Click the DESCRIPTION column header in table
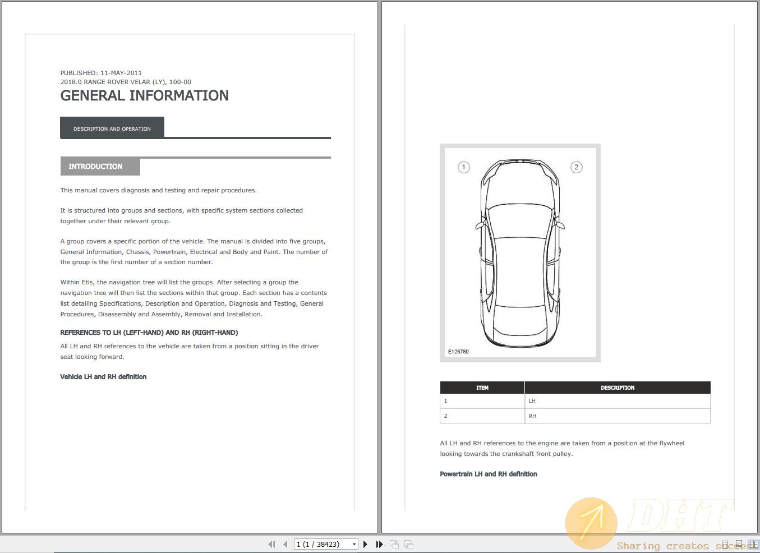The image size is (760, 553). (x=618, y=388)
